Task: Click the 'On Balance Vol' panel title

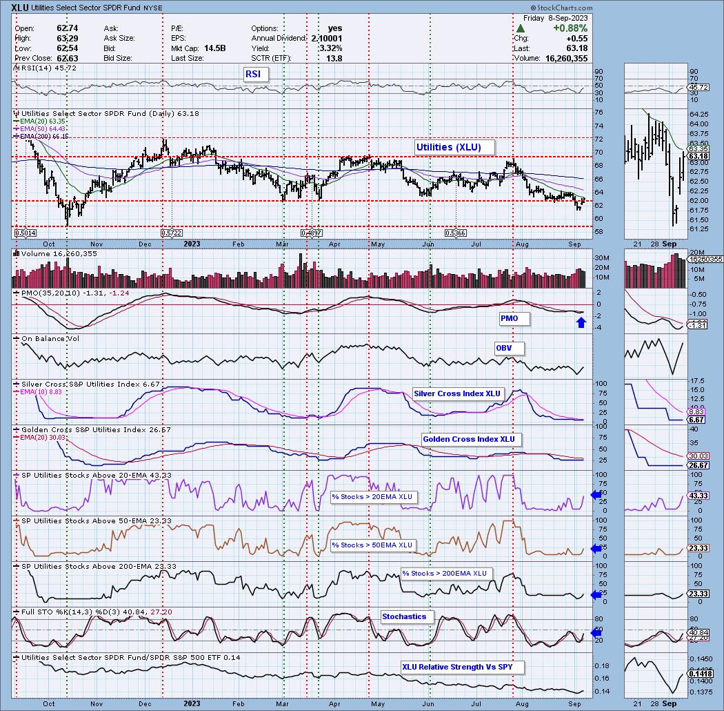Action: 50,338
